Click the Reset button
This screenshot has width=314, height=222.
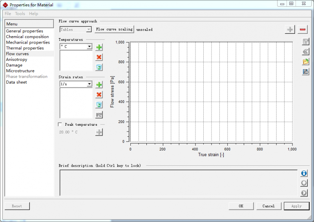click(x=17, y=206)
